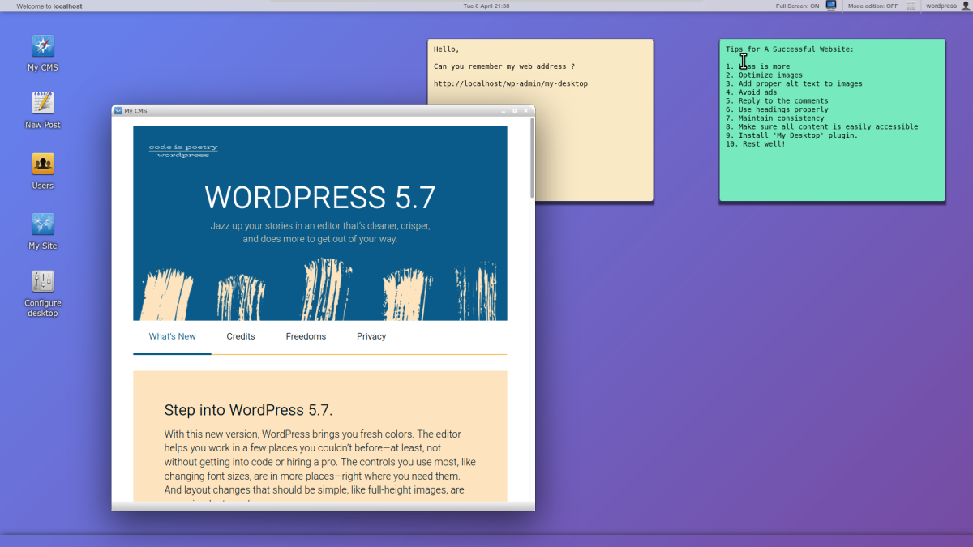Viewport: 973px width, 547px height.
Task: Open the Configure desktop mixer icon
Action: (x=43, y=282)
